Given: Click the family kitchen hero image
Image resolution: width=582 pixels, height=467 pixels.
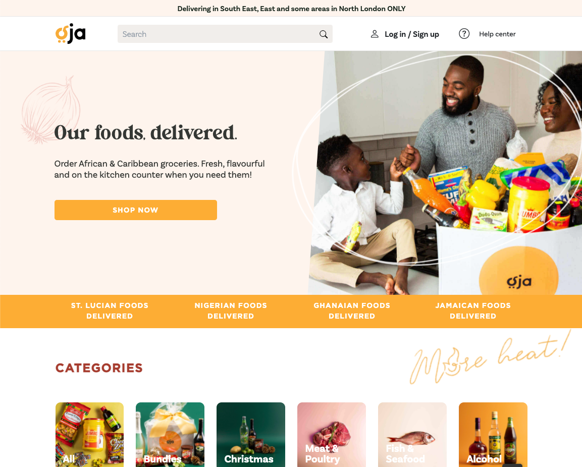Looking at the screenshot, I should point(445,173).
